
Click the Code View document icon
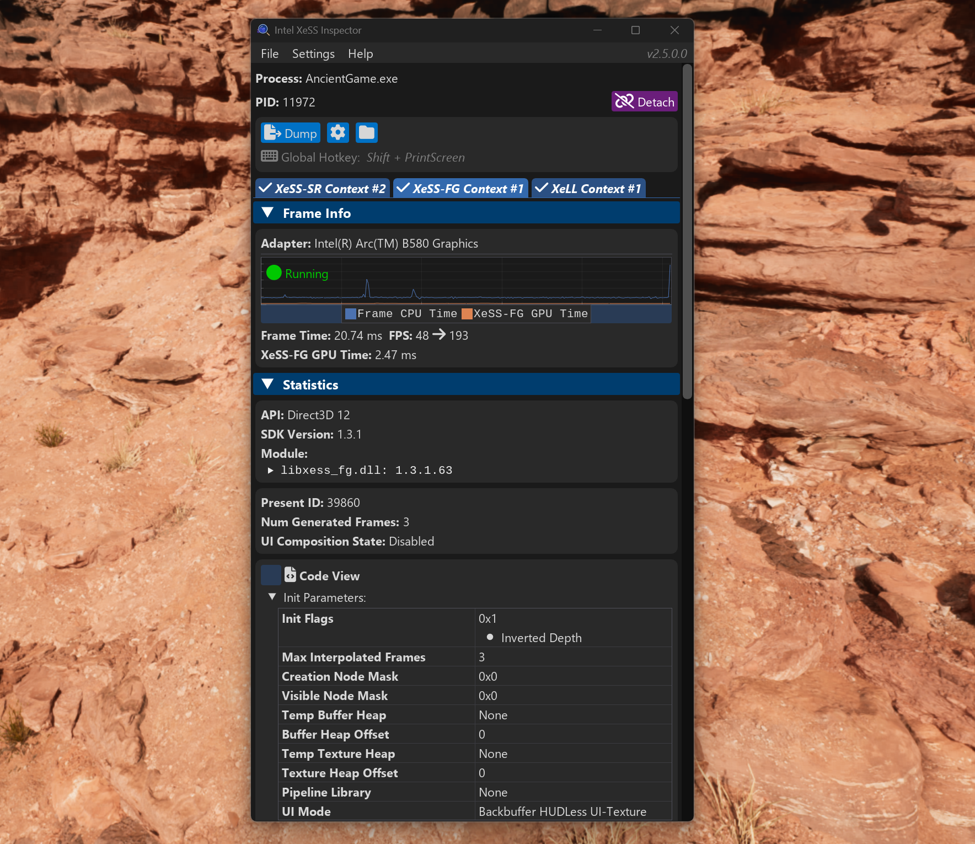[290, 574]
